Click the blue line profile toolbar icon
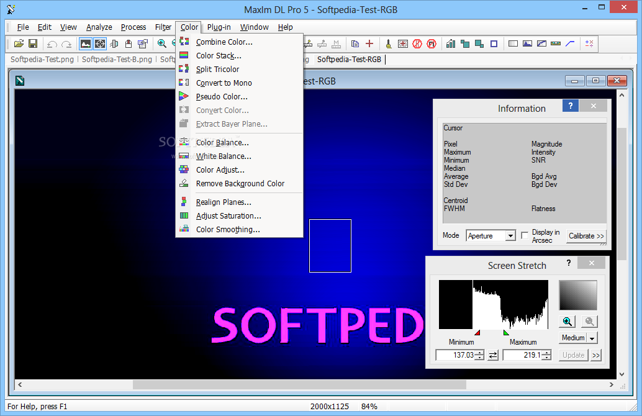 (570, 44)
